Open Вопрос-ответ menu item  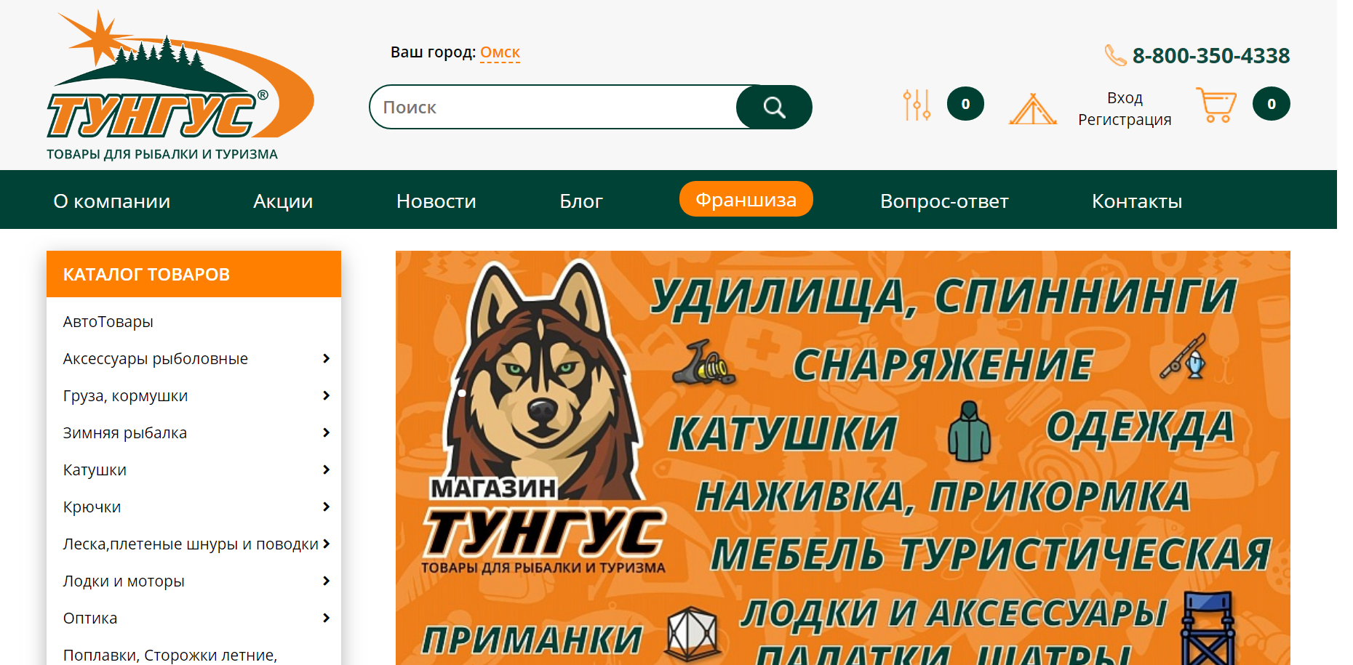click(x=944, y=201)
